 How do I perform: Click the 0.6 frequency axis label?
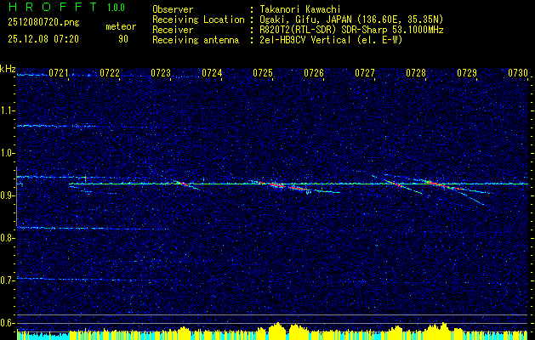pos(7,322)
